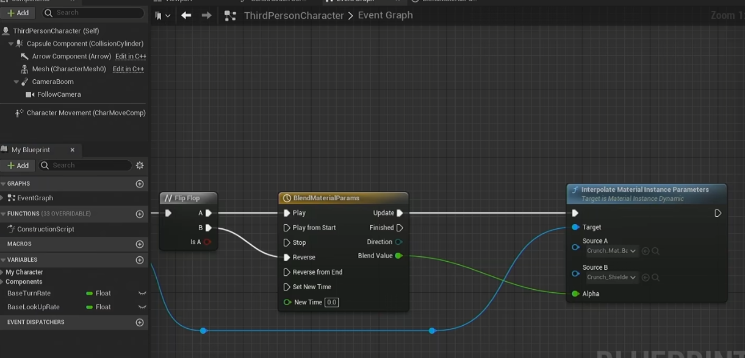Go back with the left arrow

click(186, 15)
